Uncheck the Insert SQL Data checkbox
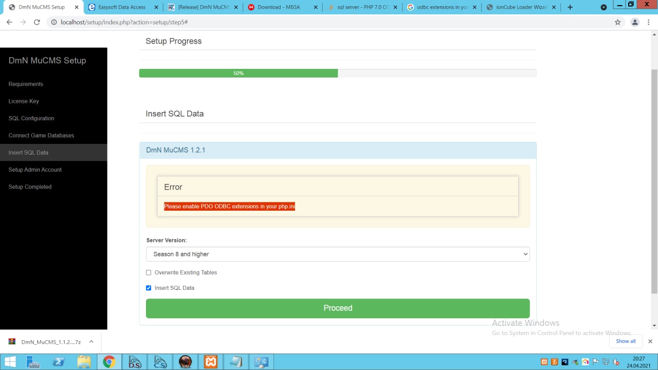Viewport: 658px width, 370px height. (149, 288)
